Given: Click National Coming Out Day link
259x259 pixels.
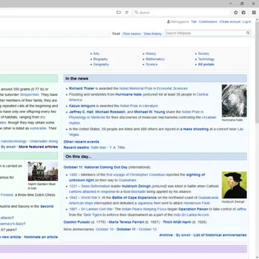Looking at the screenshot, I should 106,167.
